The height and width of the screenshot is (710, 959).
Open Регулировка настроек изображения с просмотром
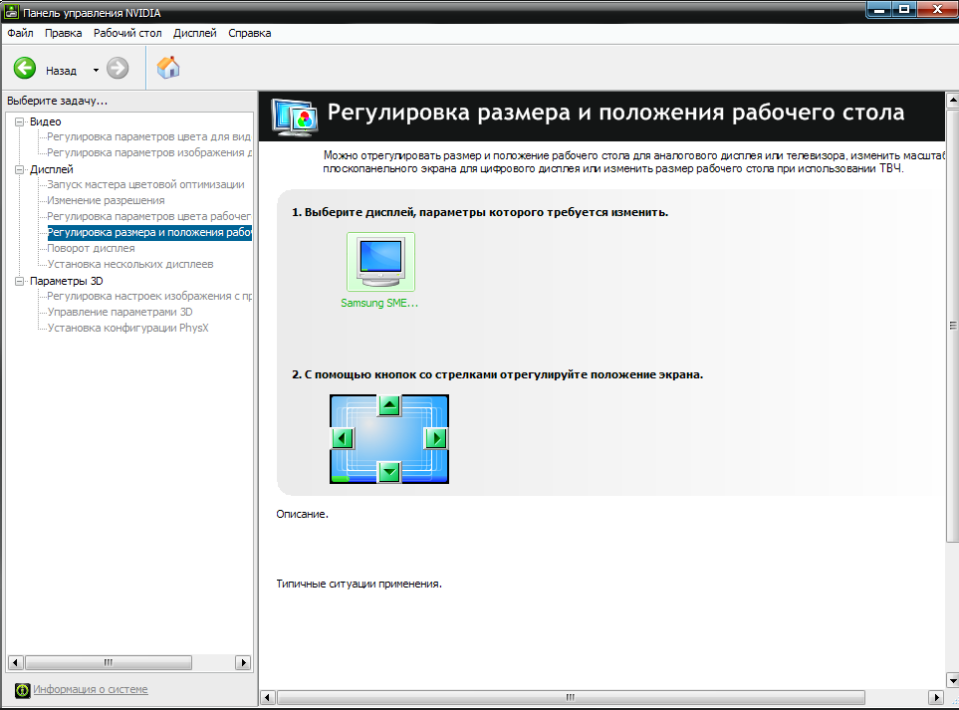148,296
